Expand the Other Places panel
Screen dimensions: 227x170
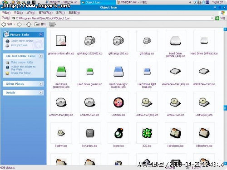point(40,83)
